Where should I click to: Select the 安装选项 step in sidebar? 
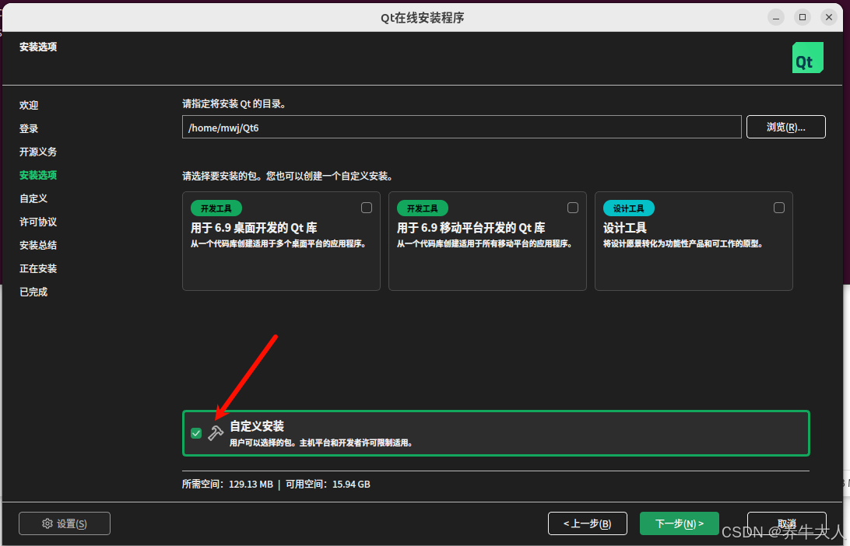tap(38, 175)
